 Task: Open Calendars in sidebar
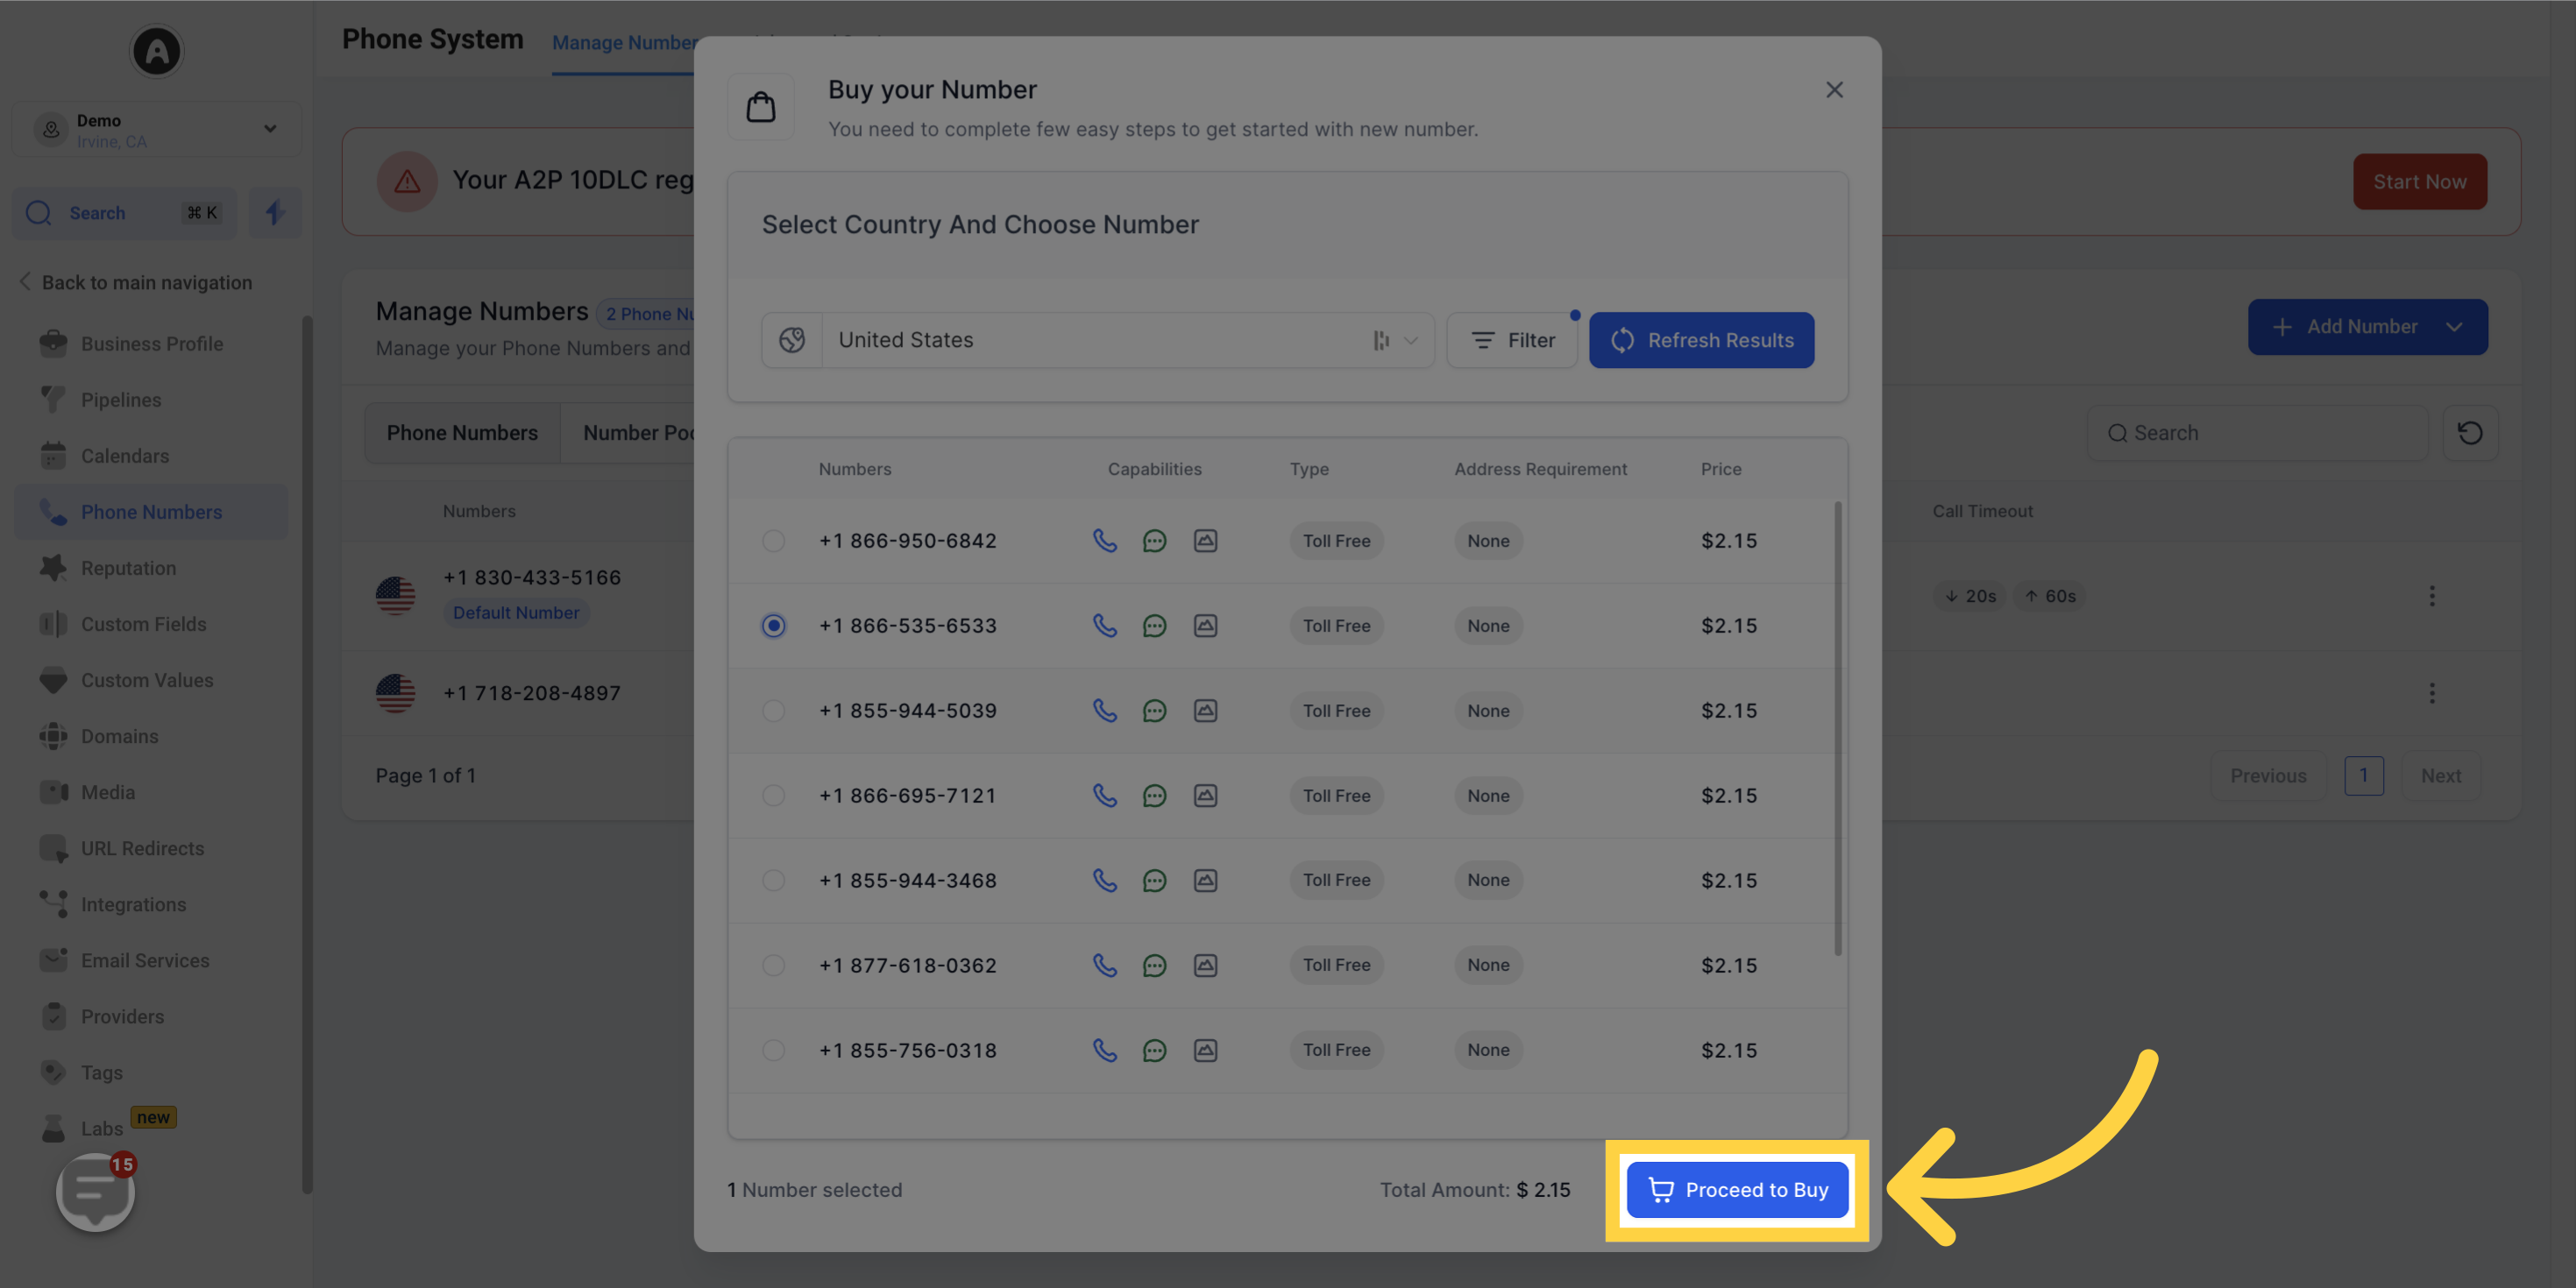point(152,456)
